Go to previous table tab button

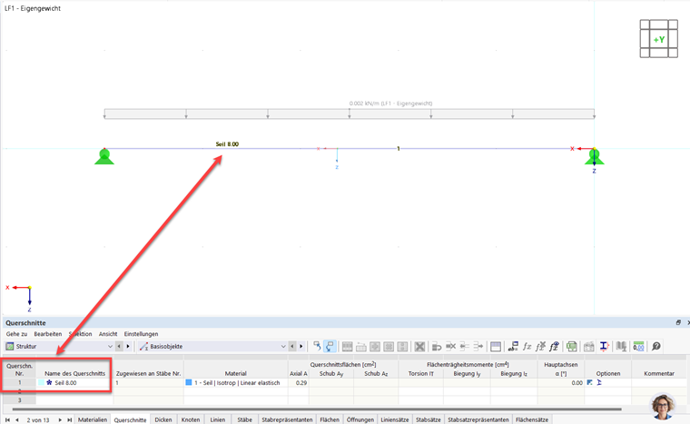click(x=16, y=419)
